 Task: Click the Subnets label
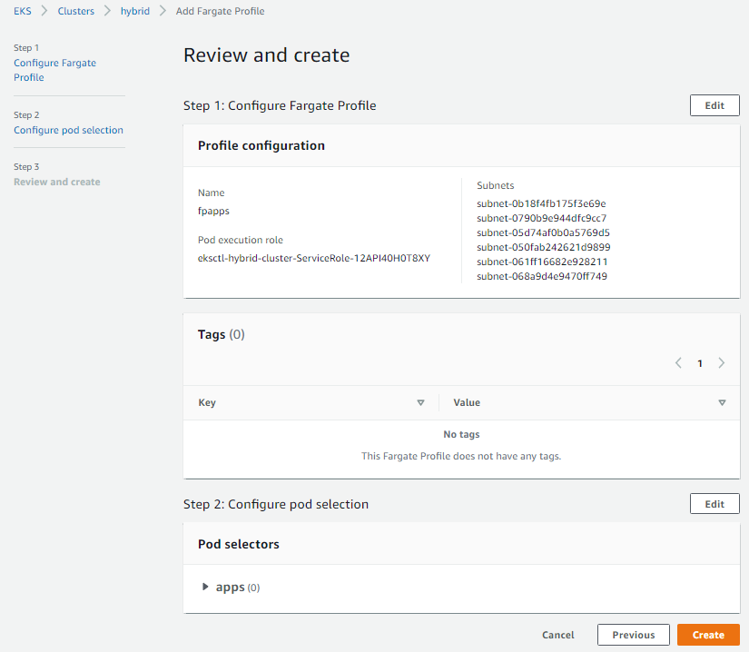[x=495, y=185]
